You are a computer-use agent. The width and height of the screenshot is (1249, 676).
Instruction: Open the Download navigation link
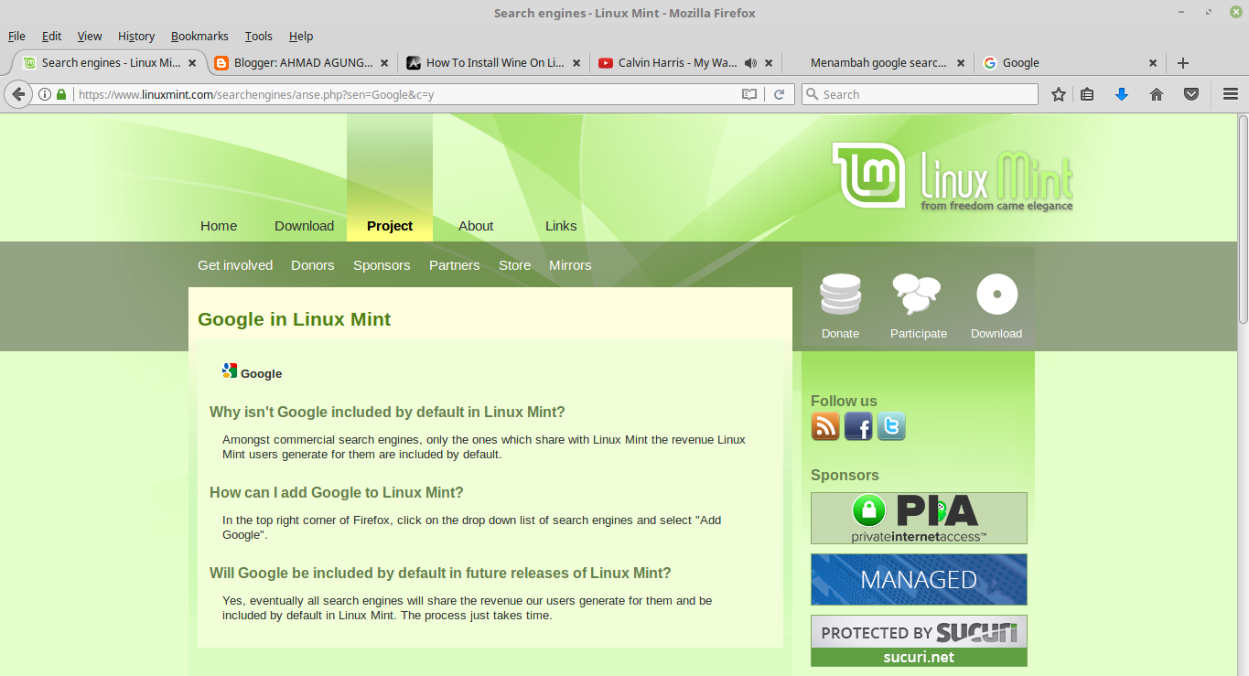305,226
